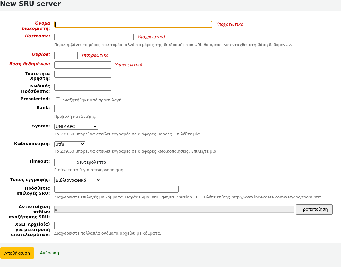
Task: Focus the Πρόσθετες επιλογές SRU field
Action: pos(116,189)
